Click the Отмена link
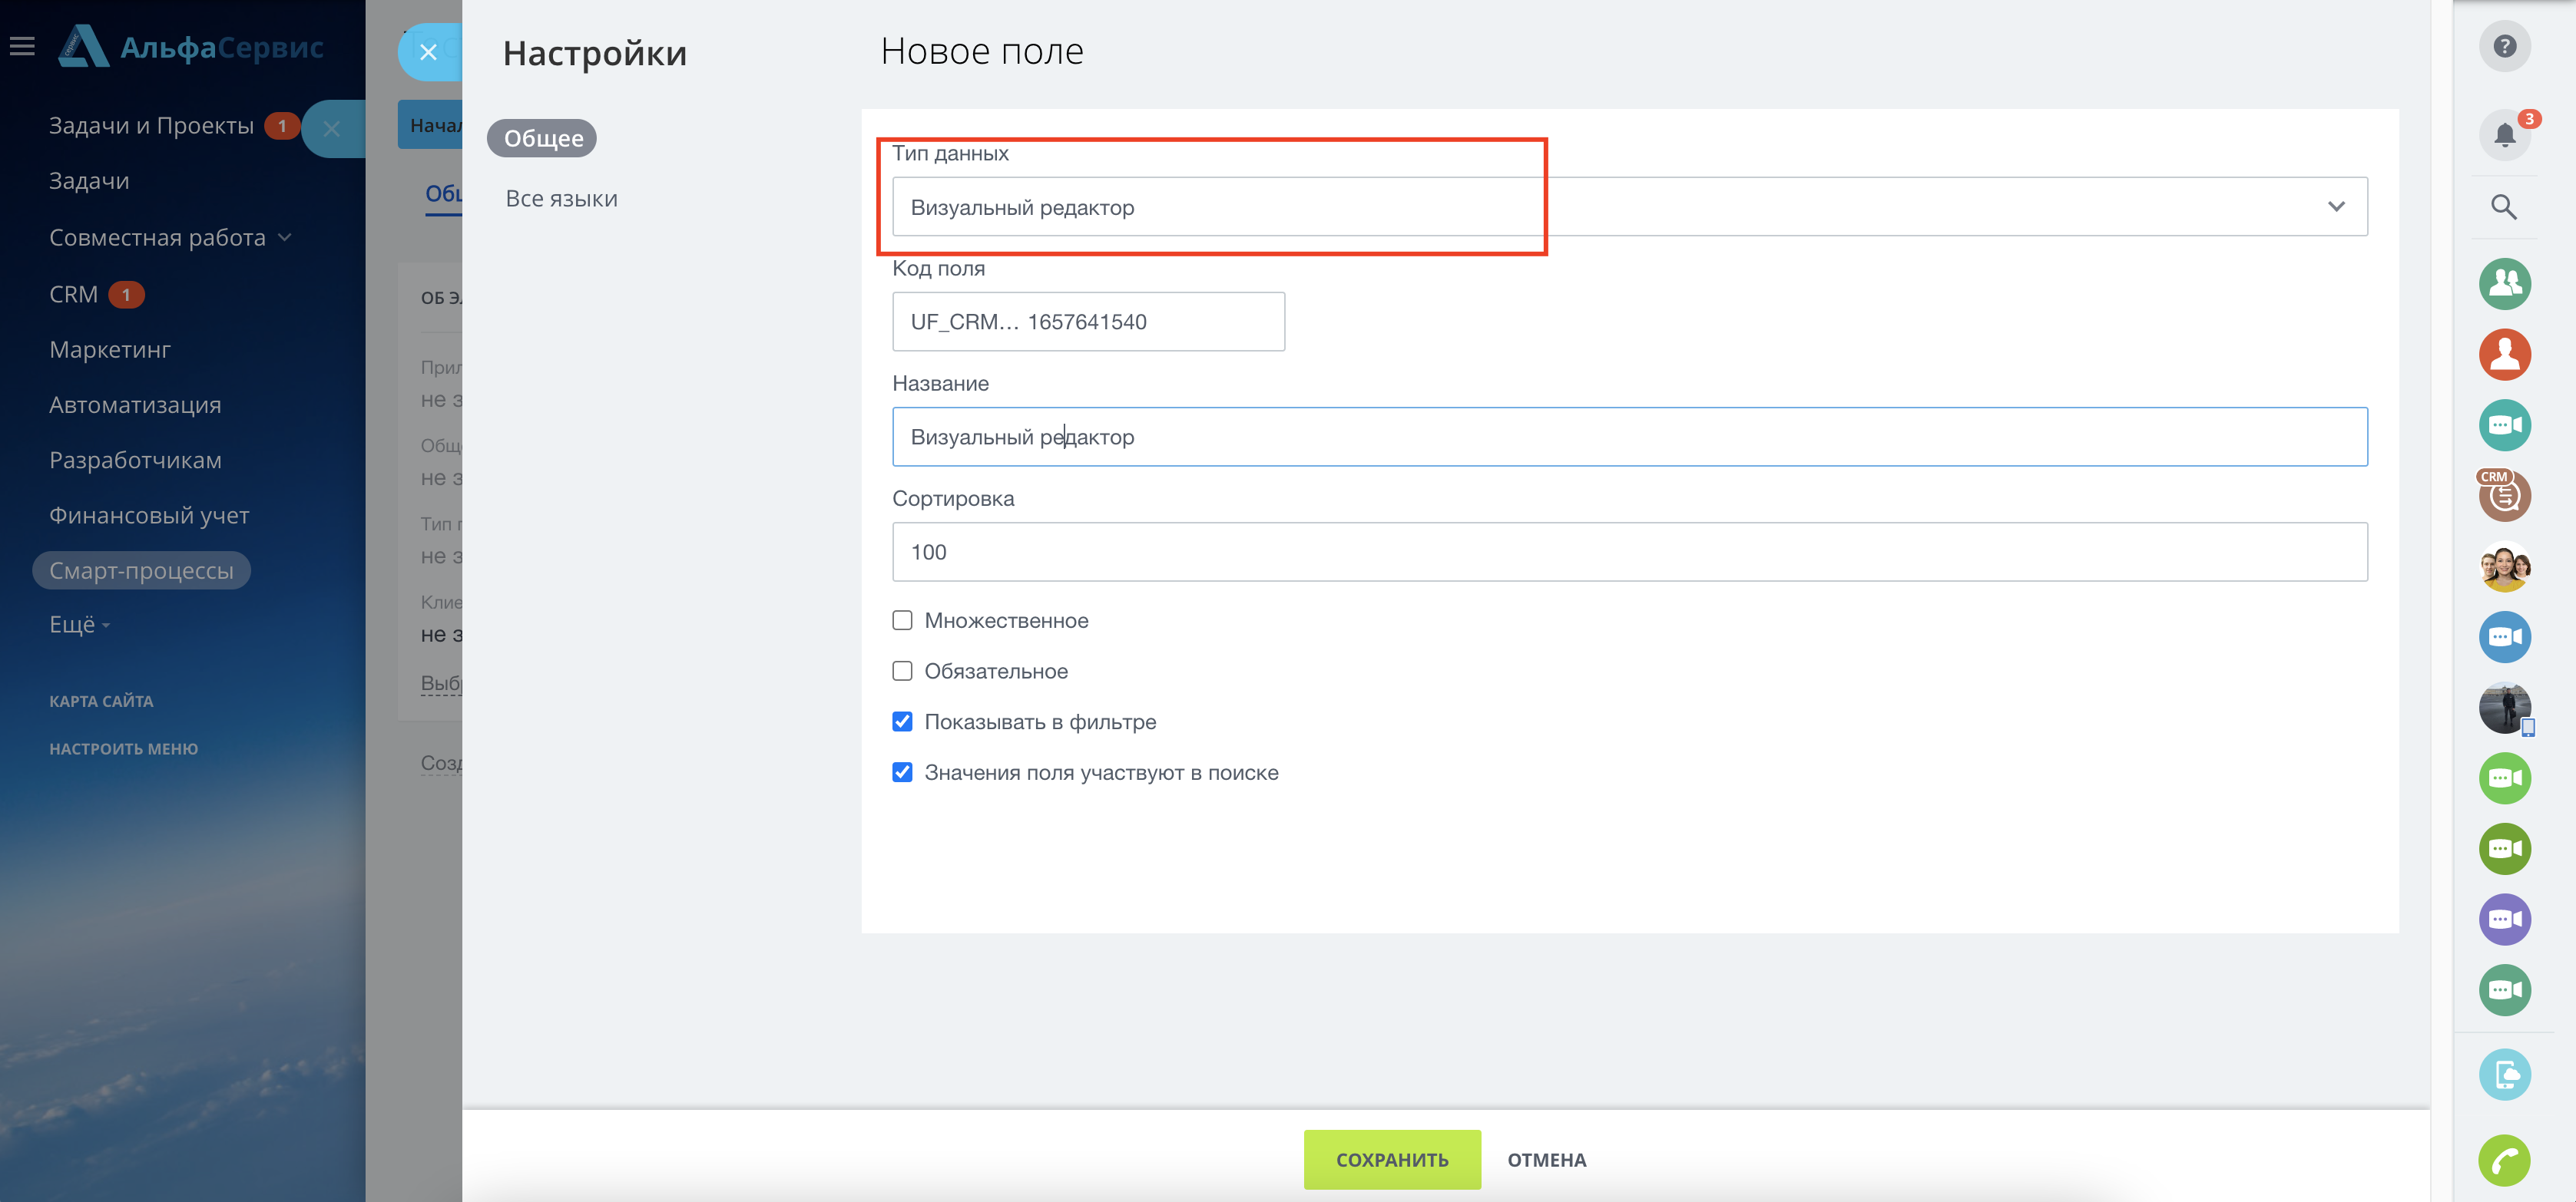The width and height of the screenshot is (2576, 1202). 1546,1160
